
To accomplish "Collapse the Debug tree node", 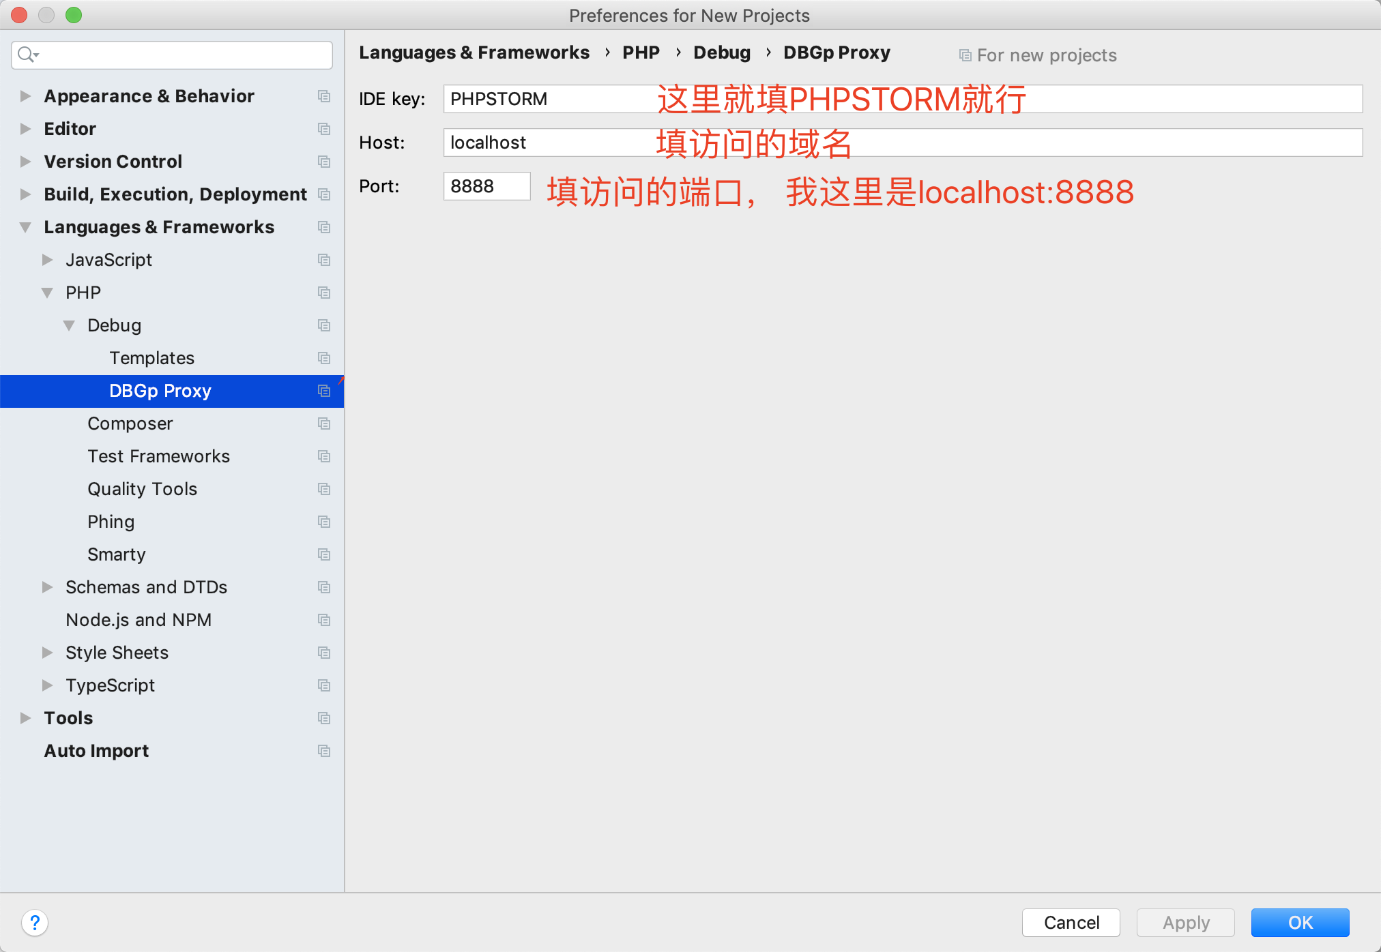I will [69, 325].
